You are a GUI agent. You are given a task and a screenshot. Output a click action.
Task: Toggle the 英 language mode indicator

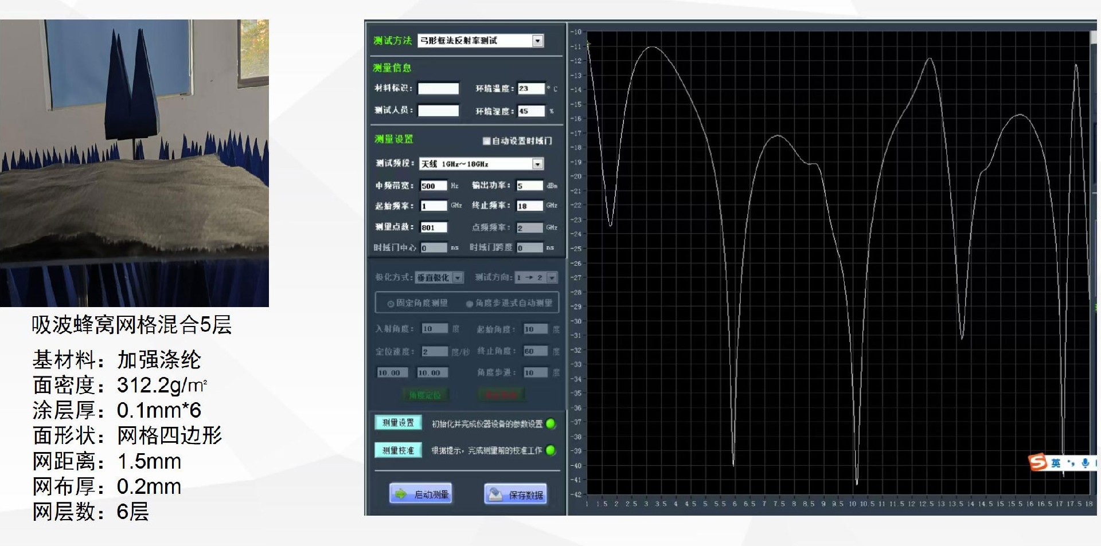click(x=1056, y=463)
